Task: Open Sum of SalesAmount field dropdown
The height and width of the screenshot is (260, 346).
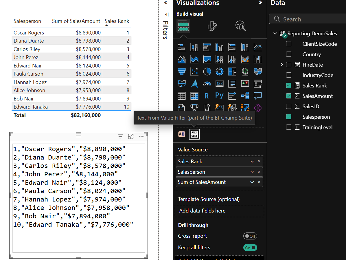Action: pyautogui.click(x=252, y=182)
